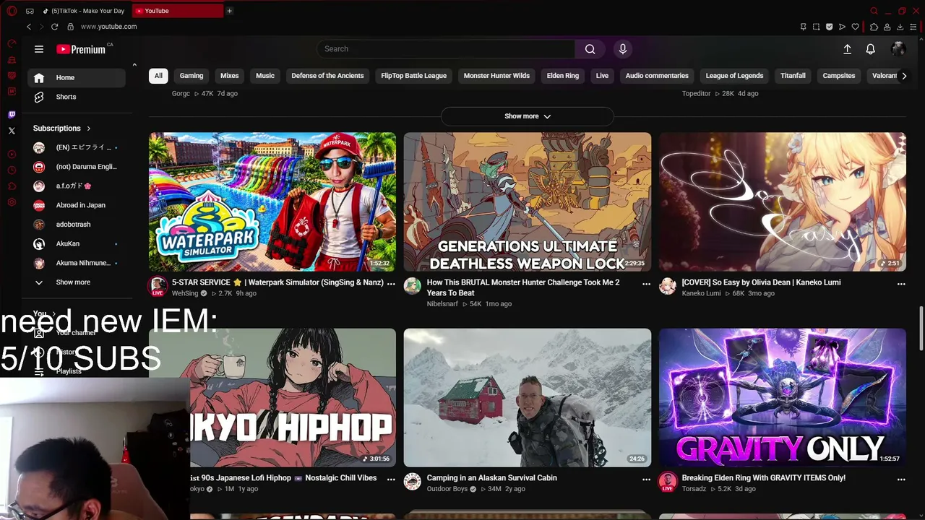Open the Abroad in Japan subscription
The height and width of the screenshot is (520, 925).
tap(76, 205)
